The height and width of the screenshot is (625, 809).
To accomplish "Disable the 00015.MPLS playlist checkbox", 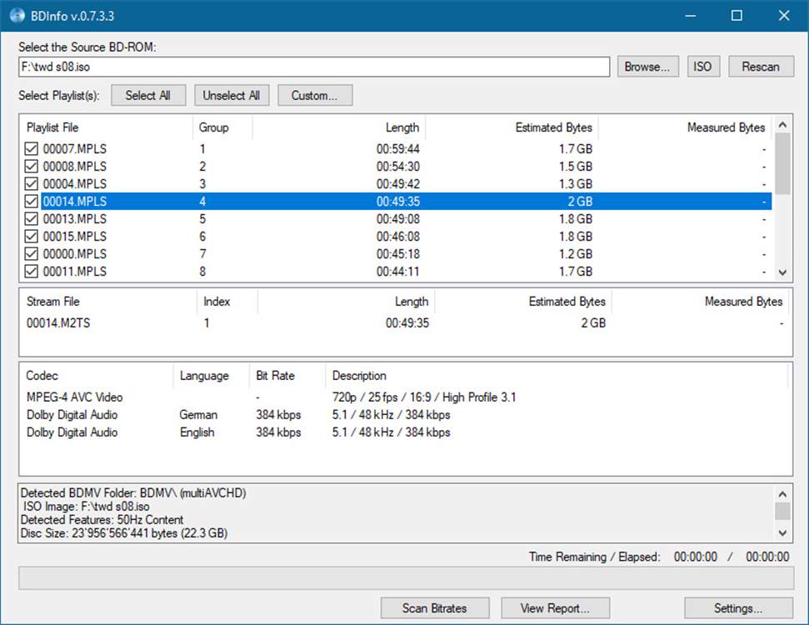I will (32, 237).
